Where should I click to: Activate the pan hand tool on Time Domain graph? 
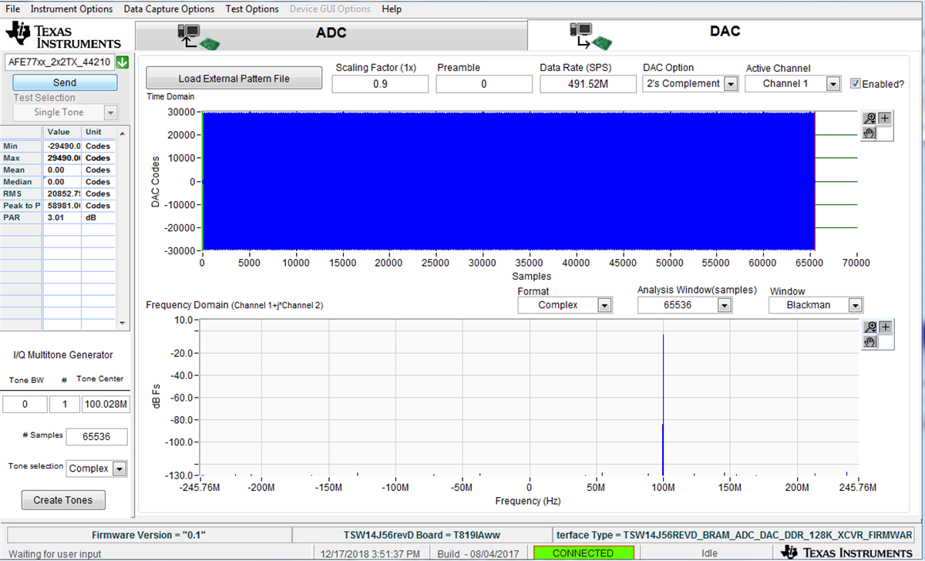[869, 134]
